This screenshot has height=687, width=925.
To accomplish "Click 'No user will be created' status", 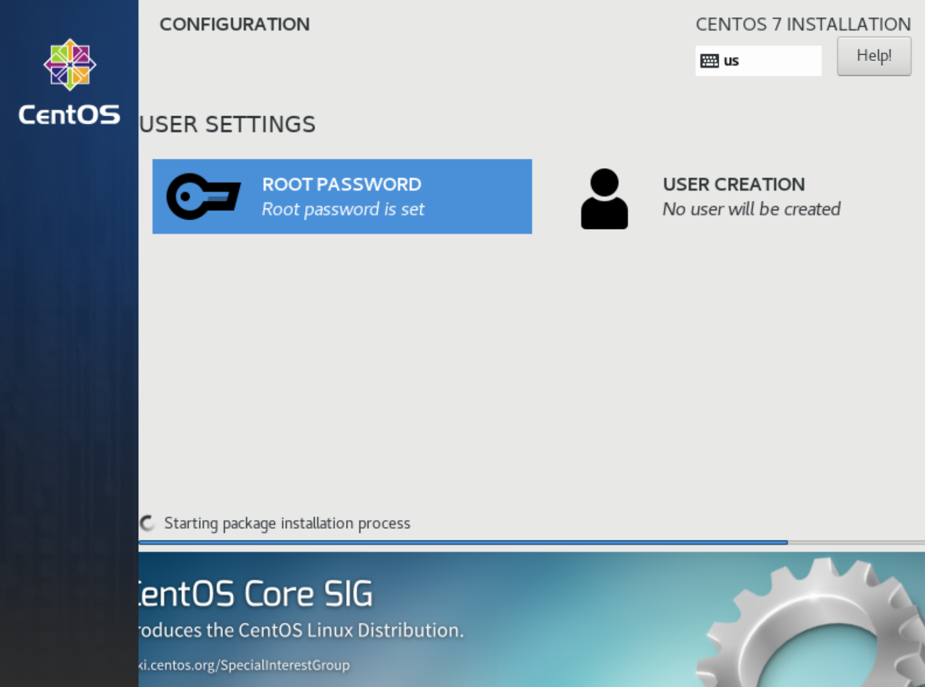I will point(751,210).
